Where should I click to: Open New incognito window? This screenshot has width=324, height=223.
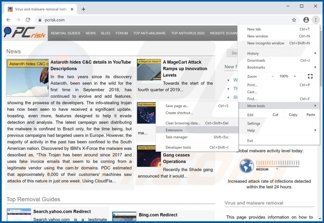pyautogui.click(x=279, y=43)
